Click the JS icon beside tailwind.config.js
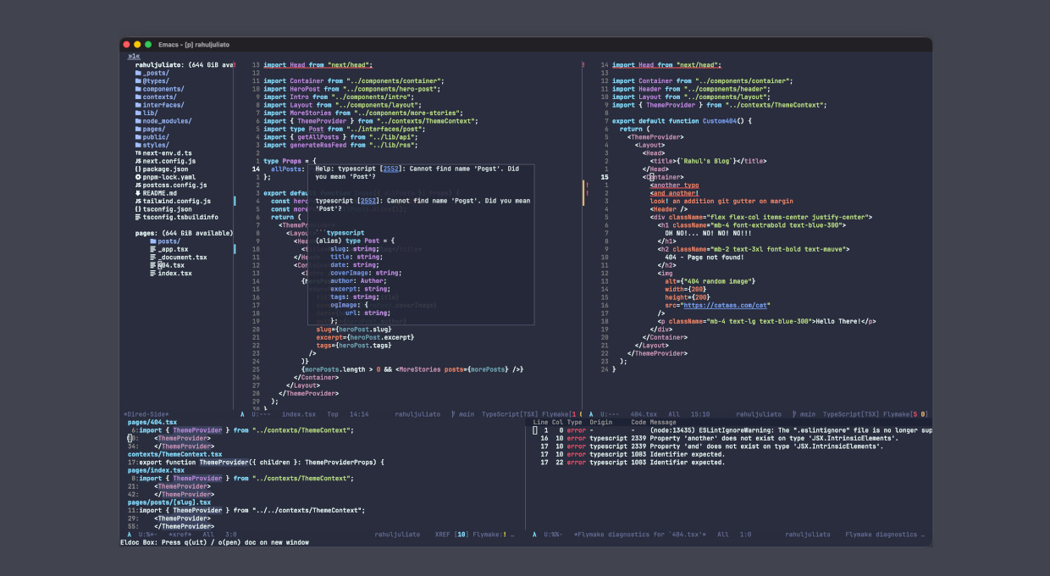The image size is (1050, 576). pos(138,201)
